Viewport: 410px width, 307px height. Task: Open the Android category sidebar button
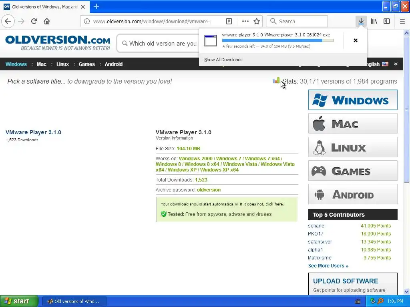(x=353, y=194)
